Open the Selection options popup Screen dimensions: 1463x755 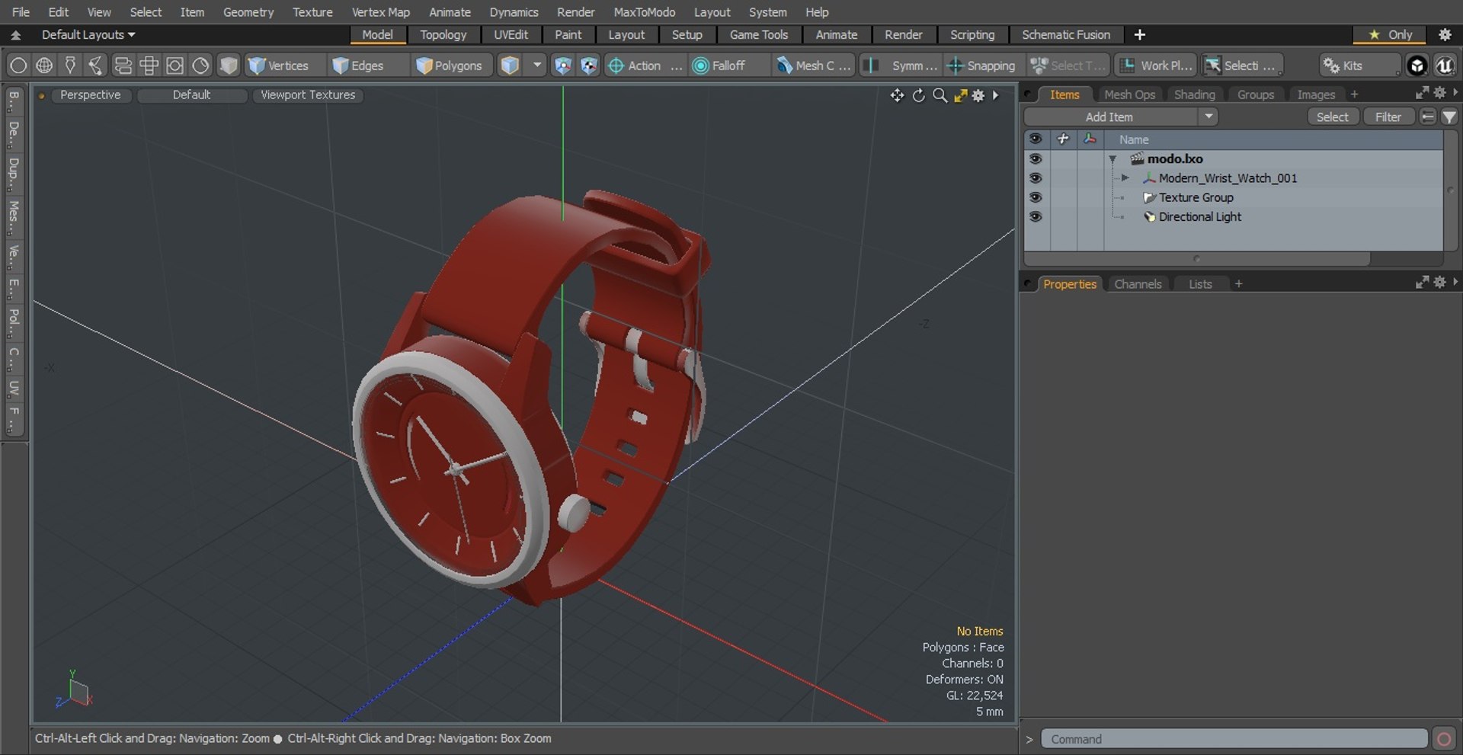click(1242, 66)
